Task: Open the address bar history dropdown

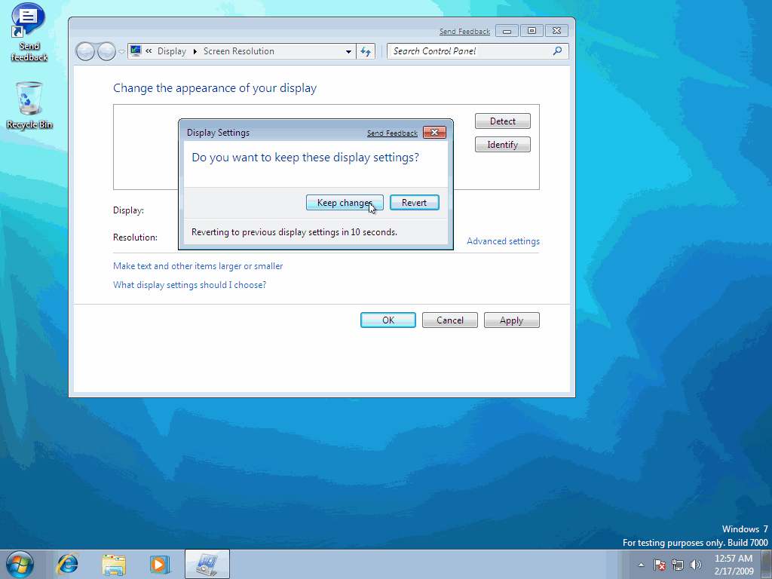Action: 348,51
